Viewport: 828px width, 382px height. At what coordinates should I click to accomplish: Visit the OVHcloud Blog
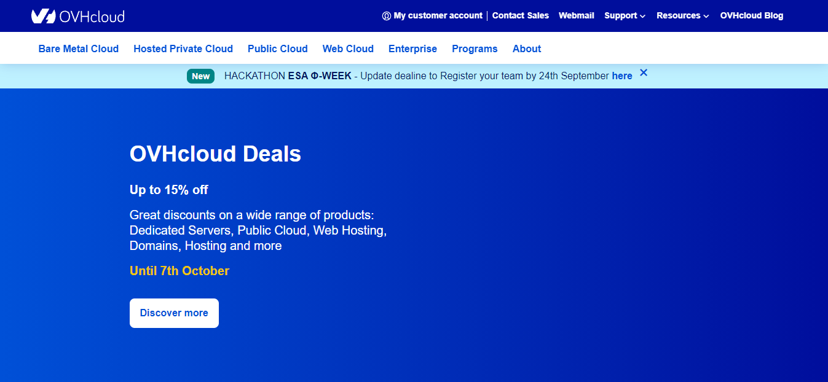[x=752, y=16]
